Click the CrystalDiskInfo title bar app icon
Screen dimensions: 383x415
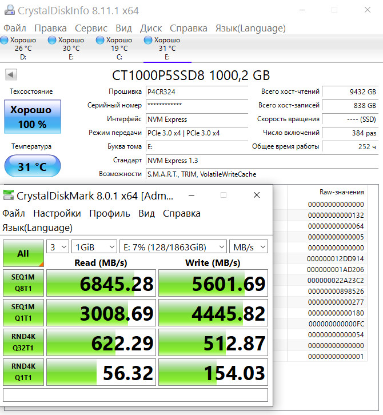pos(10,10)
